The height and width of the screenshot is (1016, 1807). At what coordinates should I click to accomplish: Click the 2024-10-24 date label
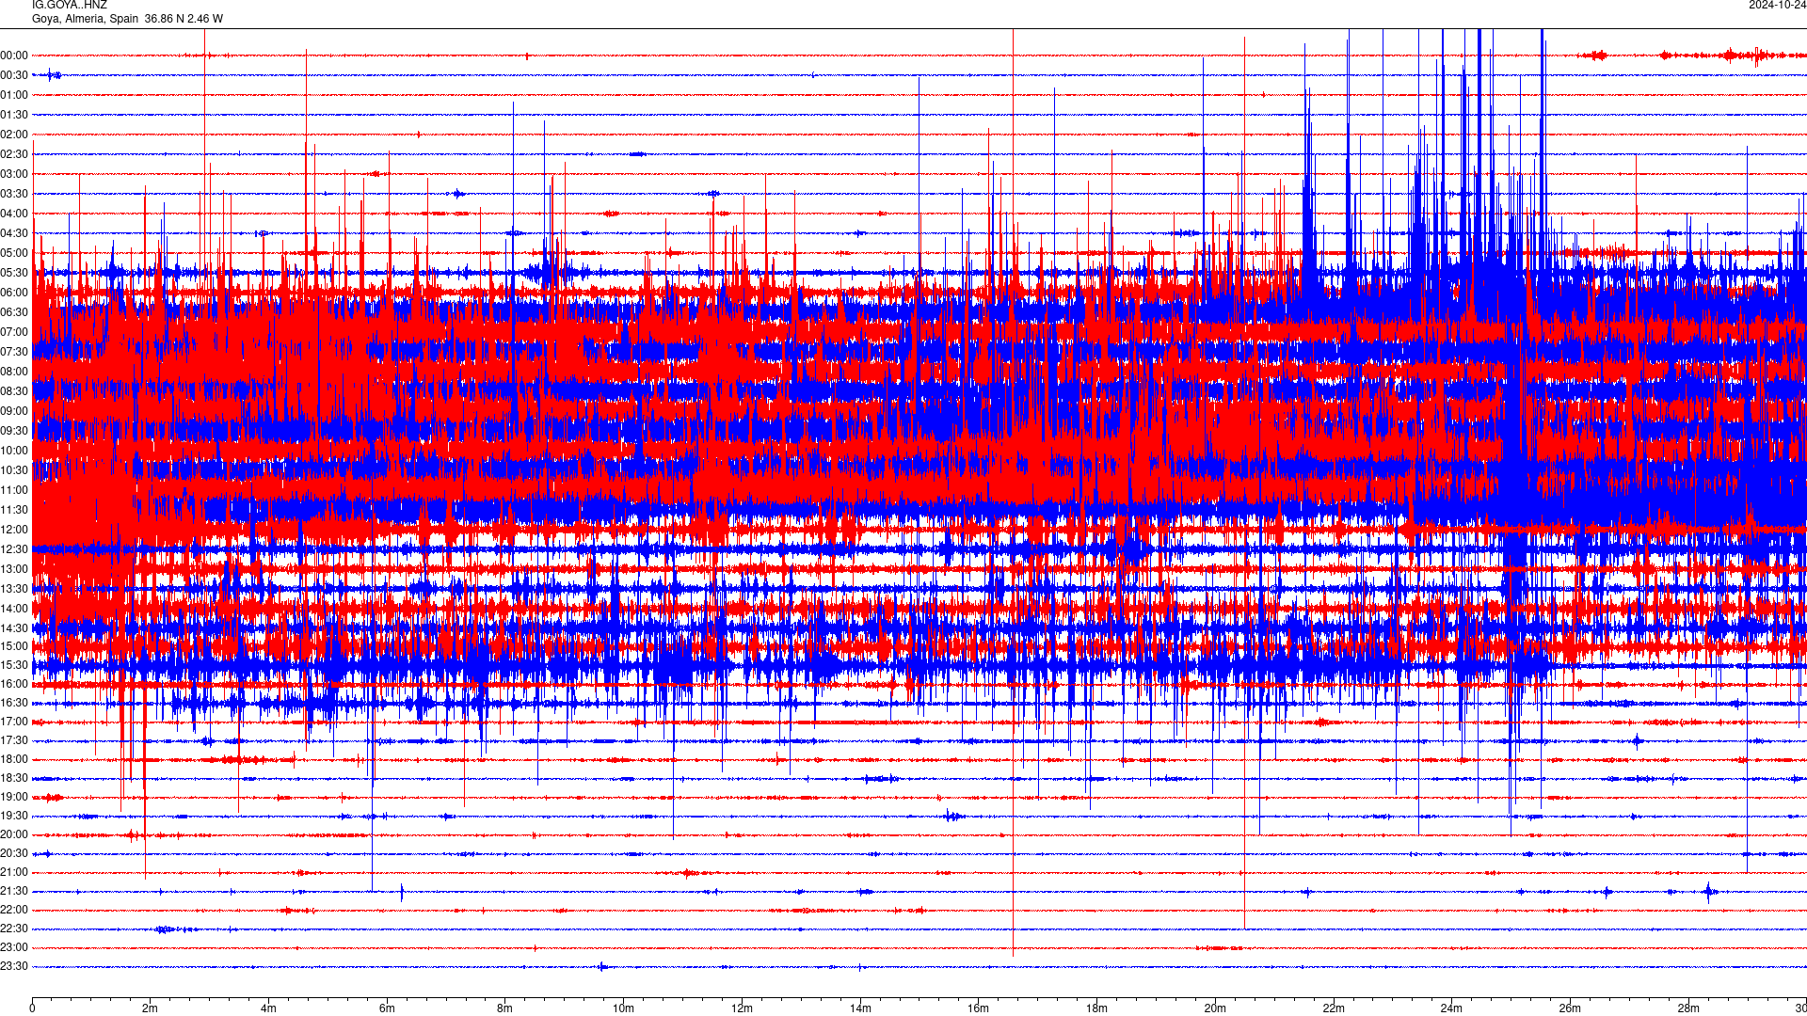(1777, 5)
